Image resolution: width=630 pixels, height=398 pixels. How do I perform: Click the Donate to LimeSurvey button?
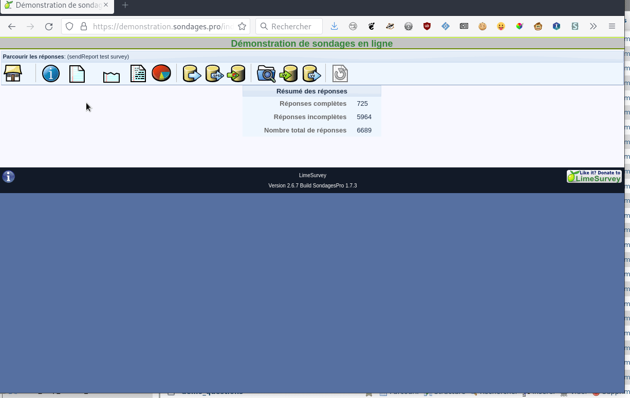pos(594,177)
